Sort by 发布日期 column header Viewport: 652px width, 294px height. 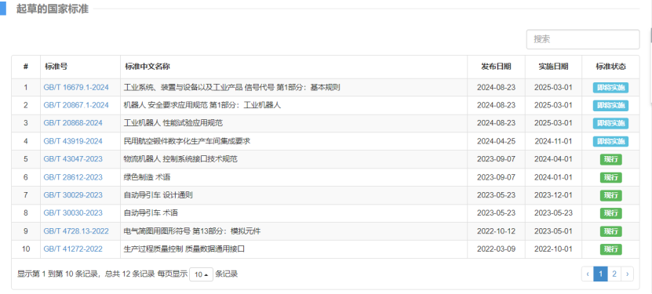(x=496, y=67)
